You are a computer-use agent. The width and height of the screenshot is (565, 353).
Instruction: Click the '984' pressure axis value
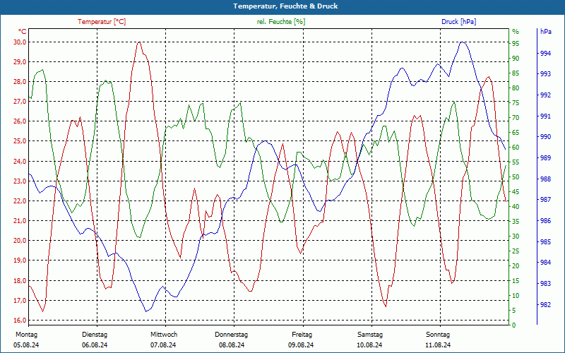pos(546,263)
